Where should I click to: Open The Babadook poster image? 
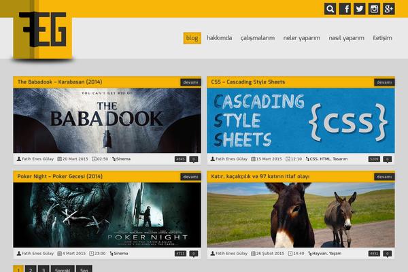pyautogui.click(x=107, y=120)
